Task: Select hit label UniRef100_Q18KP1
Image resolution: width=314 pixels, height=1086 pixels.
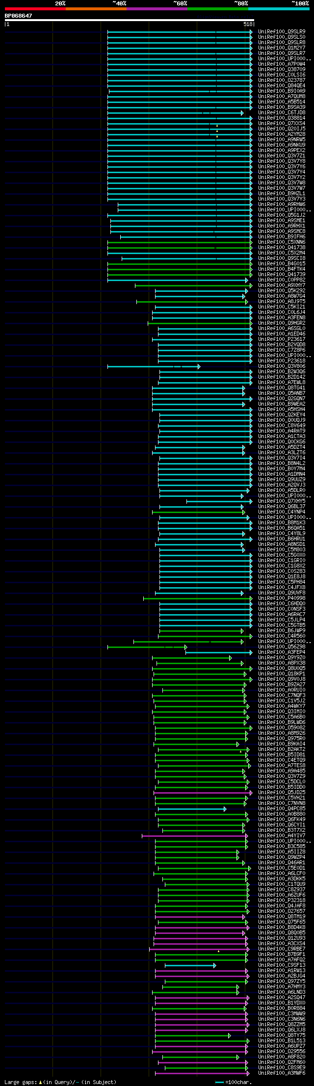Action: [x=282, y=673]
